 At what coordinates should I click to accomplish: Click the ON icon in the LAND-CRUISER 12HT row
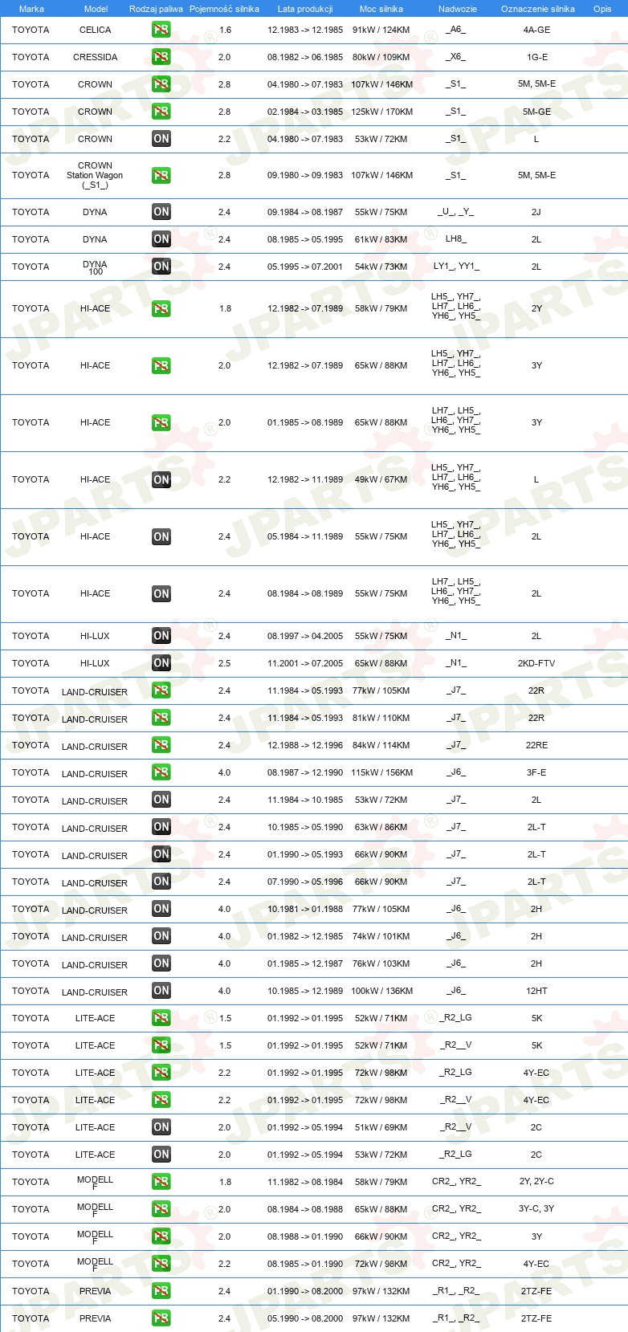pyautogui.click(x=161, y=991)
